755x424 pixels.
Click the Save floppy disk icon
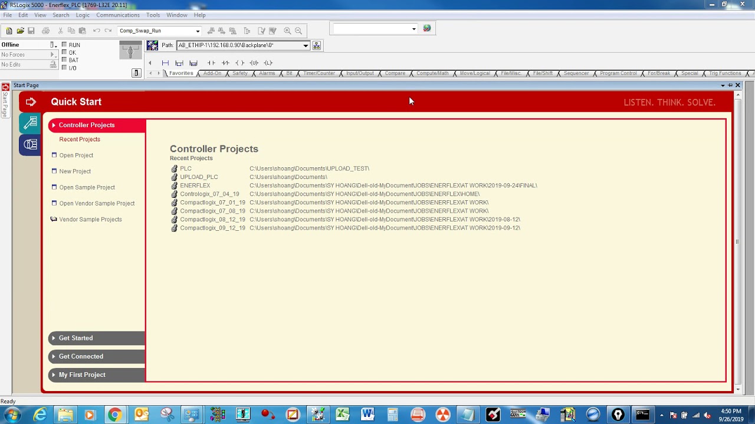31,31
